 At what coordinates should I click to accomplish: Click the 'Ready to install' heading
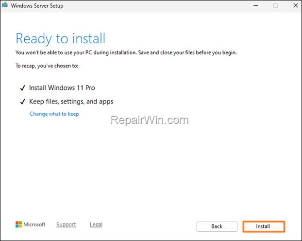pos(61,39)
